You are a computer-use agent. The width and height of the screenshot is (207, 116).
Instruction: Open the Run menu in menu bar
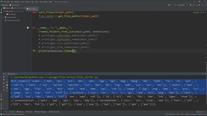point(33,2)
